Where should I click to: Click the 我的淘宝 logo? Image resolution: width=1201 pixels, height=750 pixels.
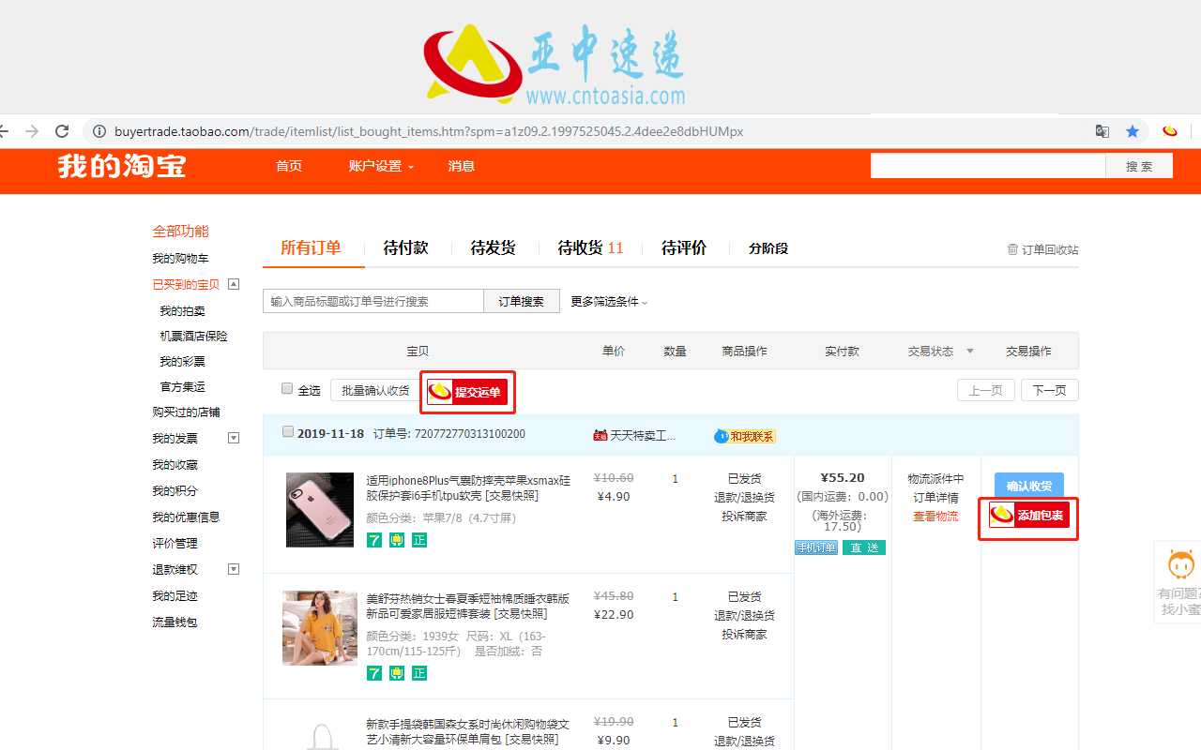tap(122, 166)
